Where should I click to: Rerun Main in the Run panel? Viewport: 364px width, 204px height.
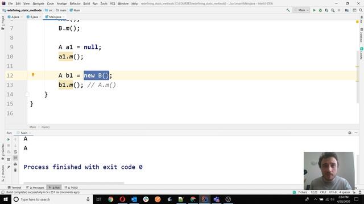(9, 139)
